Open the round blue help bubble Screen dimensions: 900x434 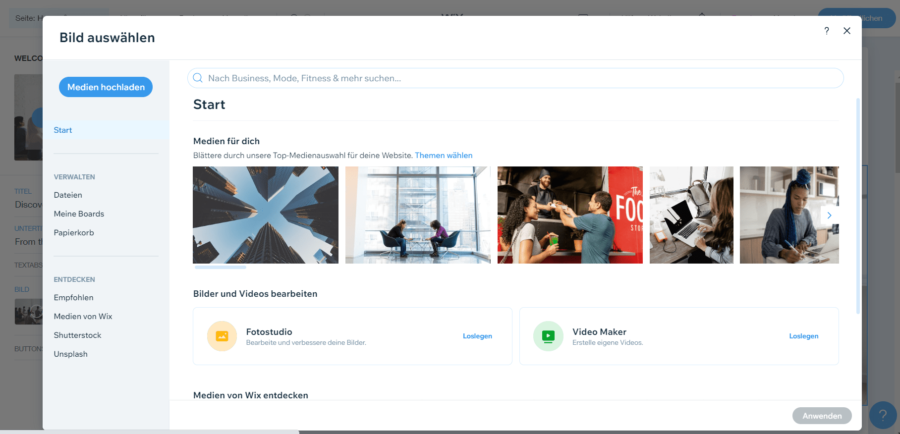pos(883,415)
